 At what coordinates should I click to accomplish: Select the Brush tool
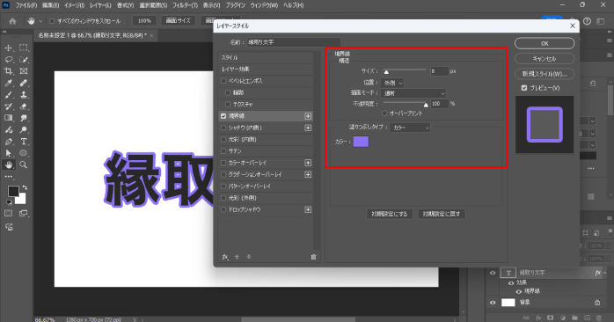click(x=9, y=95)
